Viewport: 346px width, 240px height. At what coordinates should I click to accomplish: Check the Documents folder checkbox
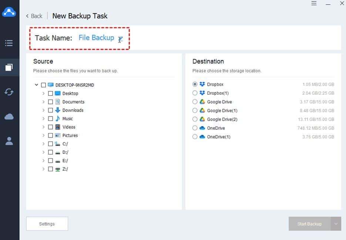(51, 102)
